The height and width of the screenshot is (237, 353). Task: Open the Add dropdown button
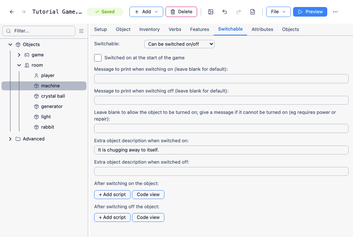[146, 12]
